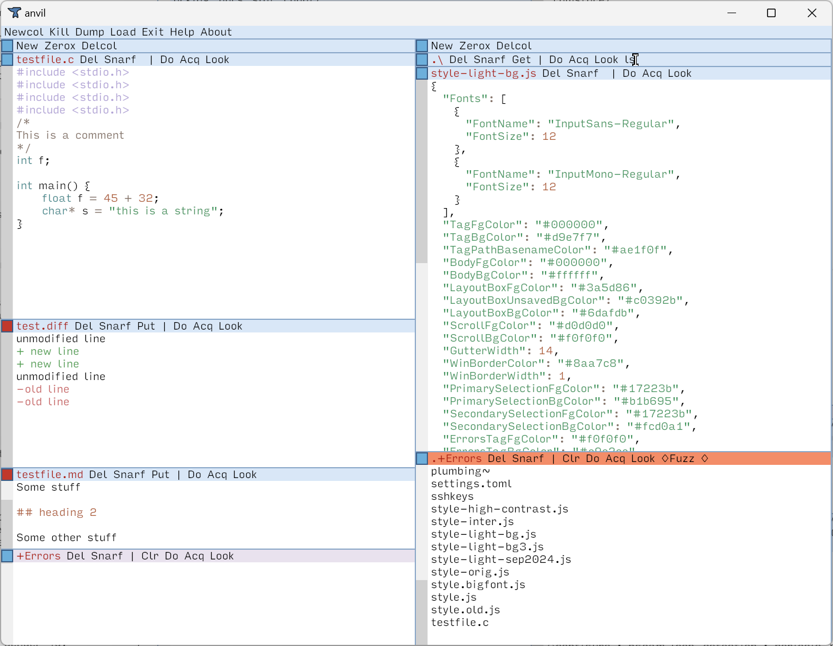
Task: Click Clr in the left +Errors tag
Action: click(150, 556)
